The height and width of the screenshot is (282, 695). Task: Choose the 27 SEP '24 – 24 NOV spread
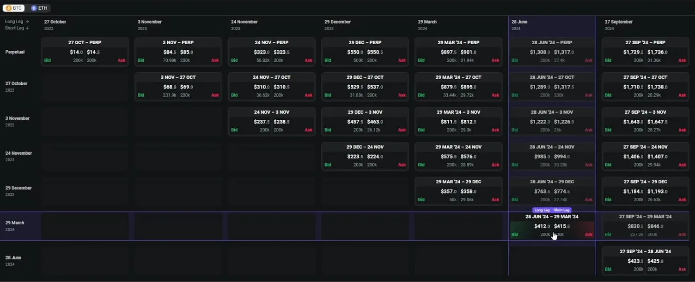[x=646, y=157]
